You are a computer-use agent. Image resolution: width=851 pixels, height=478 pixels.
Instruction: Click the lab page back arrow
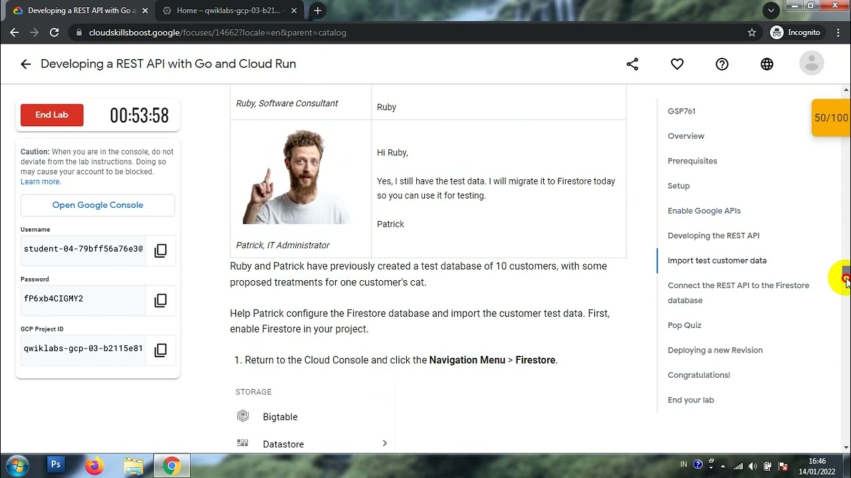26,64
